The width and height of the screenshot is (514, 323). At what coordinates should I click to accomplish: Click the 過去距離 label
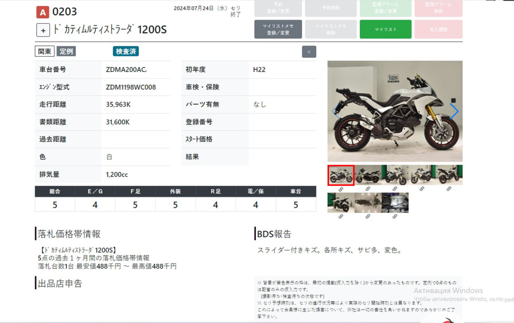pyautogui.click(x=52, y=139)
